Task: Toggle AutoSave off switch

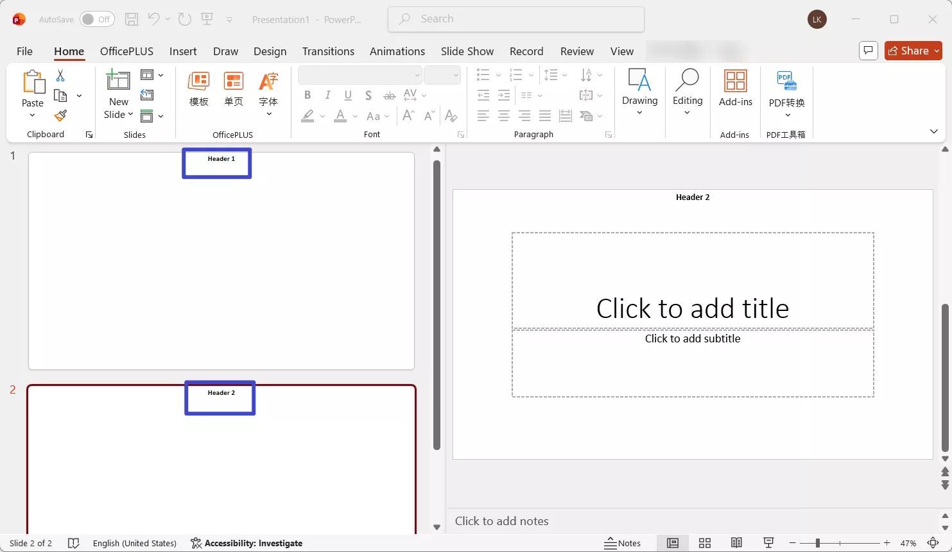Action: (96, 19)
